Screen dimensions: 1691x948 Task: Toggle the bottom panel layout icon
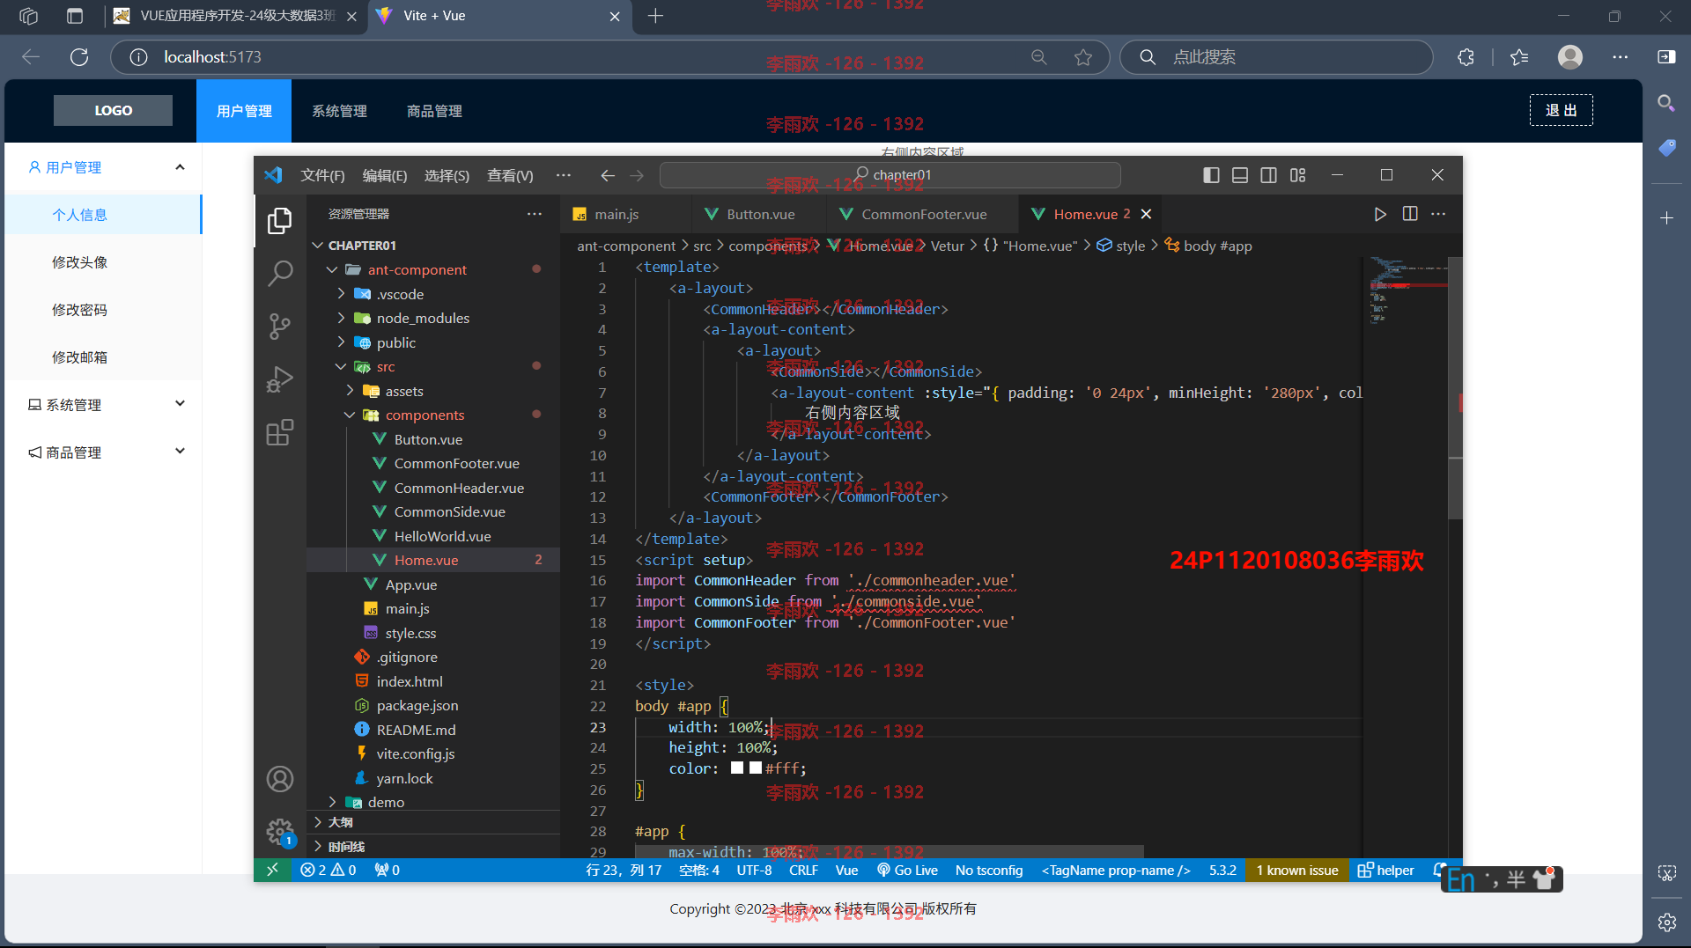(1240, 175)
